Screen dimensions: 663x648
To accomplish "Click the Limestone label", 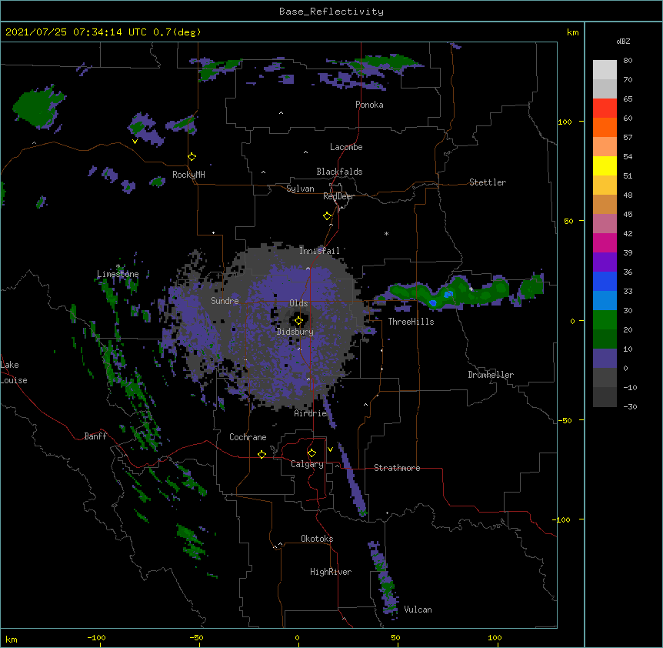I will pyautogui.click(x=118, y=274).
